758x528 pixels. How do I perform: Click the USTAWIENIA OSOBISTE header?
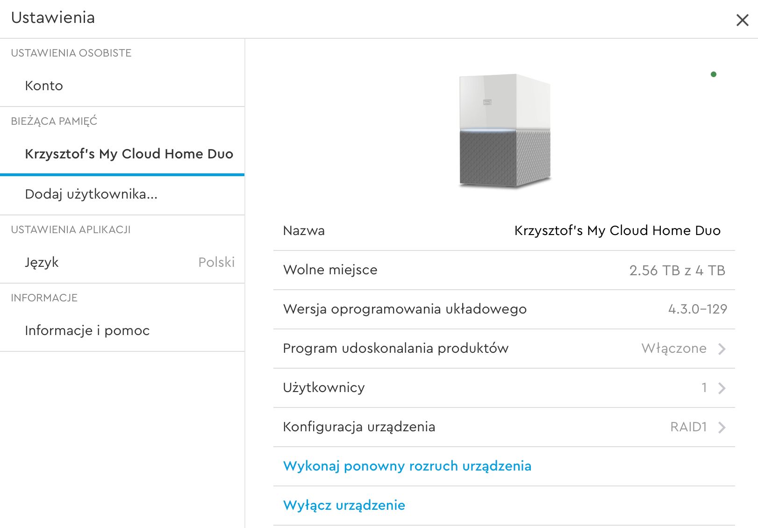71,53
